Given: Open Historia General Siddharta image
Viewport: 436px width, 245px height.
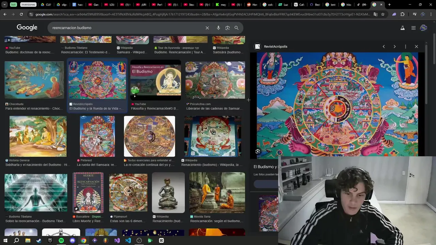Looking at the screenshot, I should (38, 136).
